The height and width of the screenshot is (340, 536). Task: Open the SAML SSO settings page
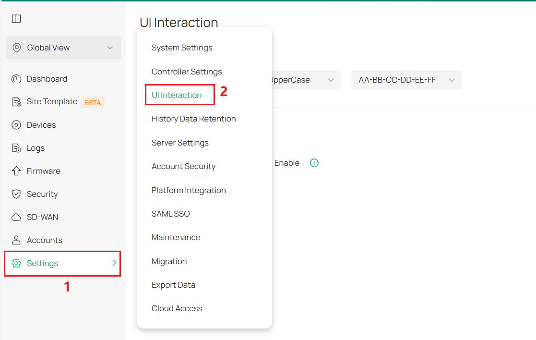point(171,213)
